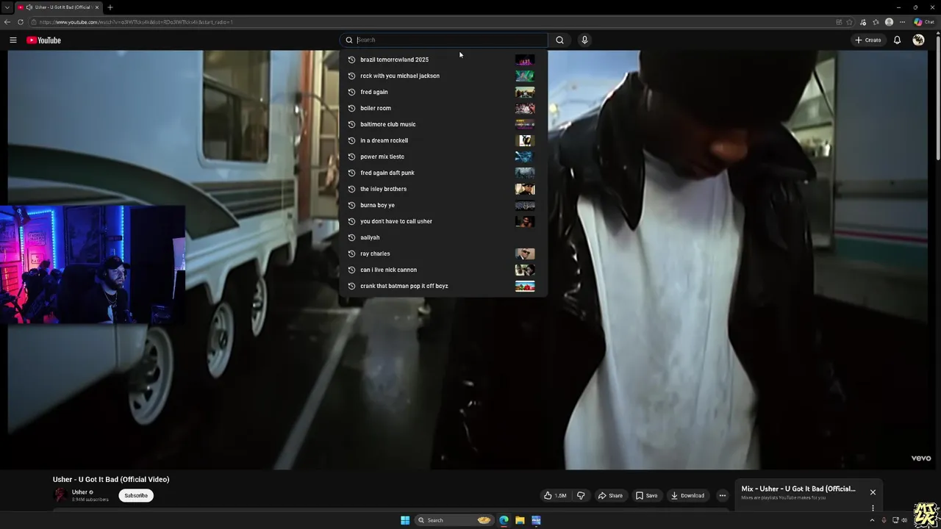Open split screen icon in address bar

[839, 22]
